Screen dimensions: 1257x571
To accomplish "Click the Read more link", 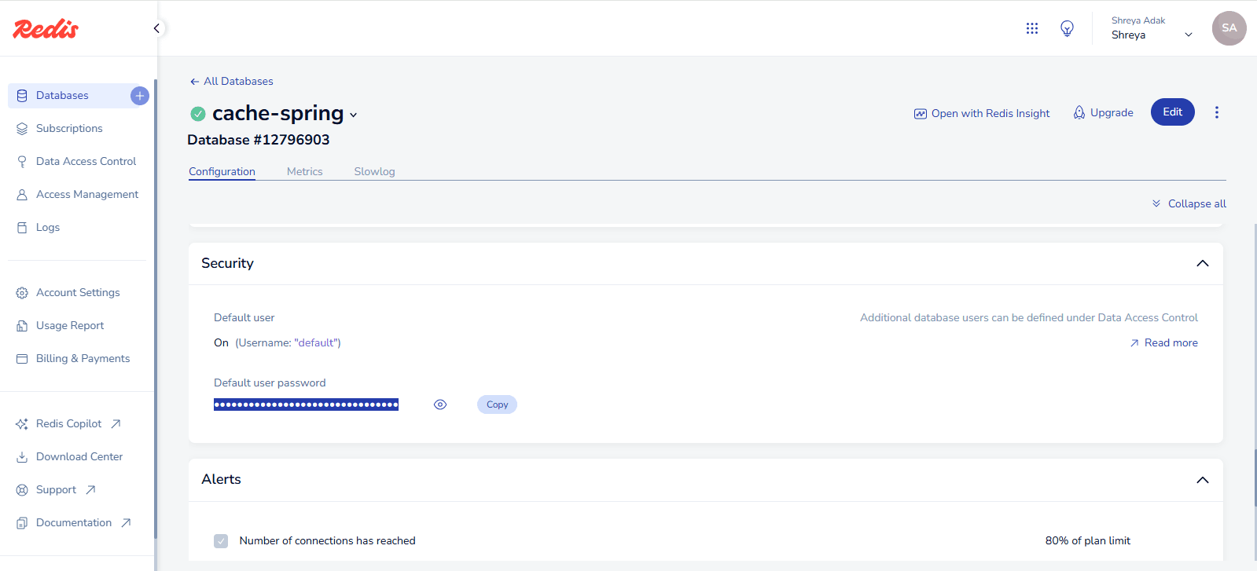I will click(x=1163, y=343).
